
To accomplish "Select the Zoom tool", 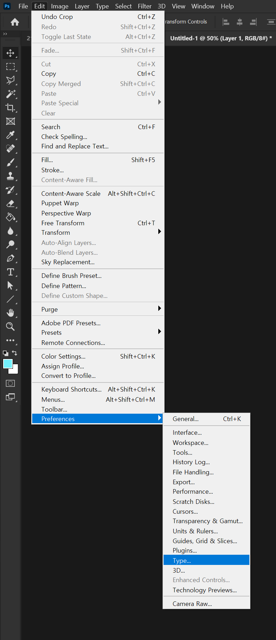I will pos(11,327).
